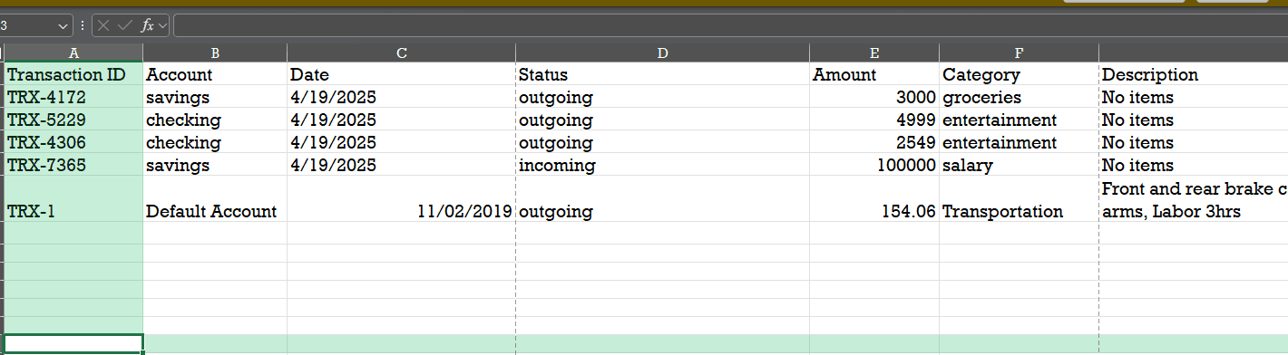Select cell TRX-4172
Image resolution: width=1288 pixels, height=355 pixels.
pos(73,97)
